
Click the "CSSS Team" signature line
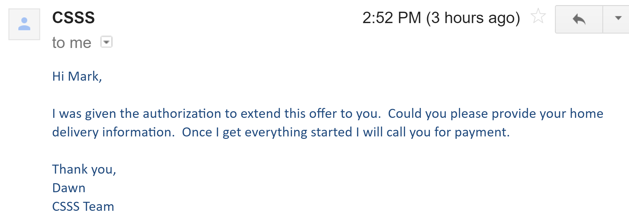(83, 207)
